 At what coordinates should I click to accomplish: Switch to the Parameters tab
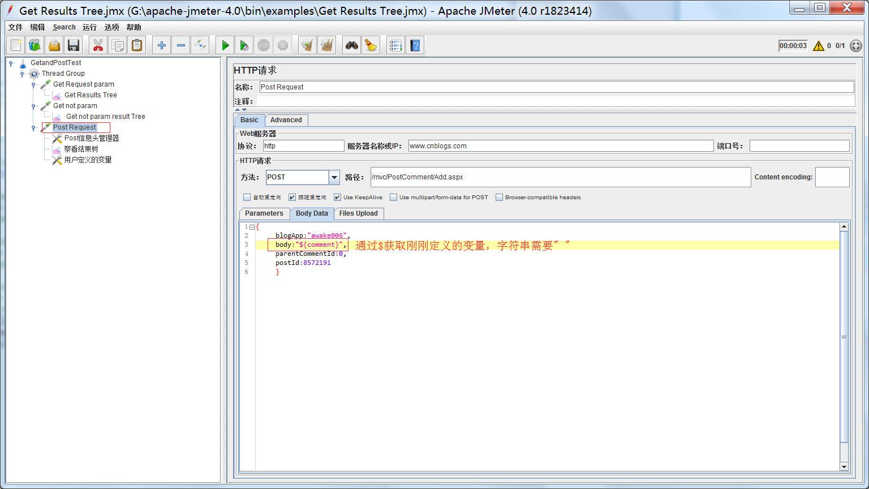(264, 213)
